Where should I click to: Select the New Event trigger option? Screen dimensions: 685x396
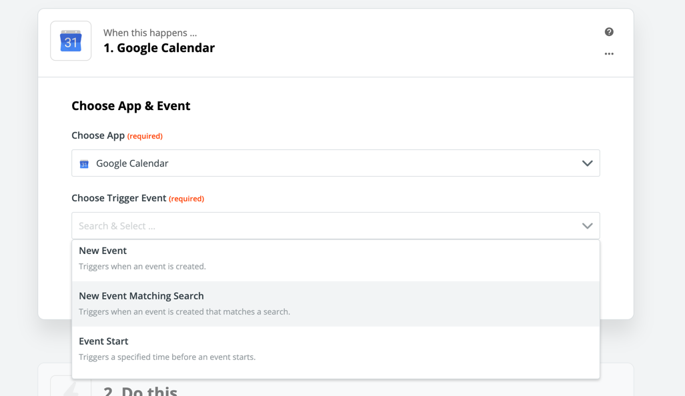(x=103, y=251)
